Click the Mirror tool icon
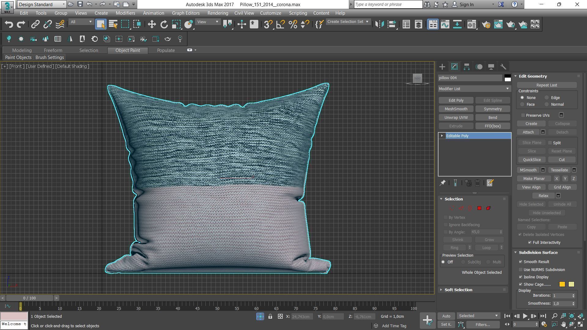 point(379,24)
